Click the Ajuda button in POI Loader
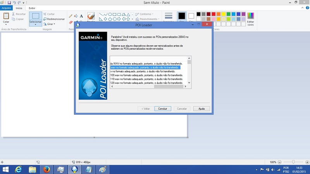This screenshot has height=174, width=310. tap(201, 109)
